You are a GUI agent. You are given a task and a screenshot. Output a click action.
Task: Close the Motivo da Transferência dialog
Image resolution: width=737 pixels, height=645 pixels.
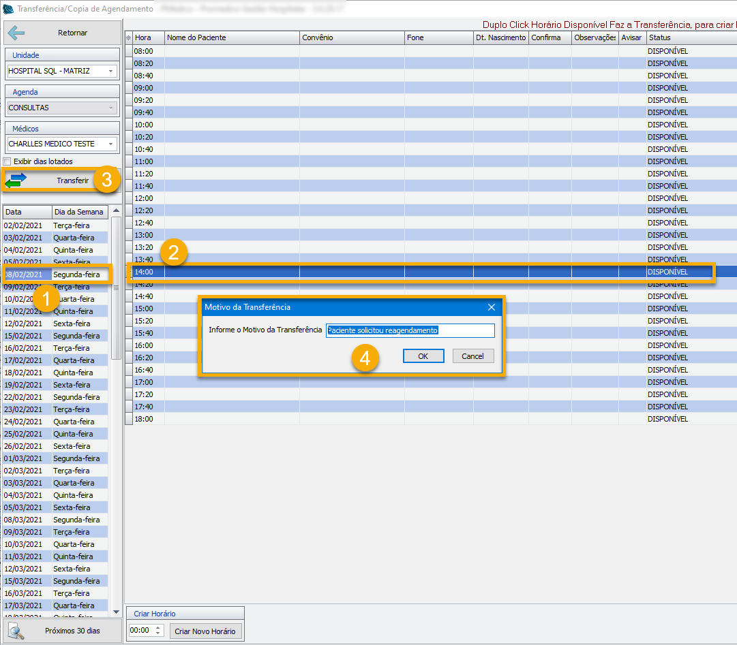point(492,307)
